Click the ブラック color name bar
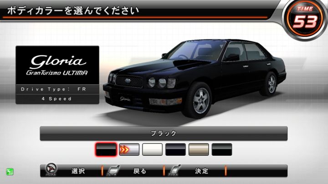Viewport: 328px width, 184px height. pos(164,133)
